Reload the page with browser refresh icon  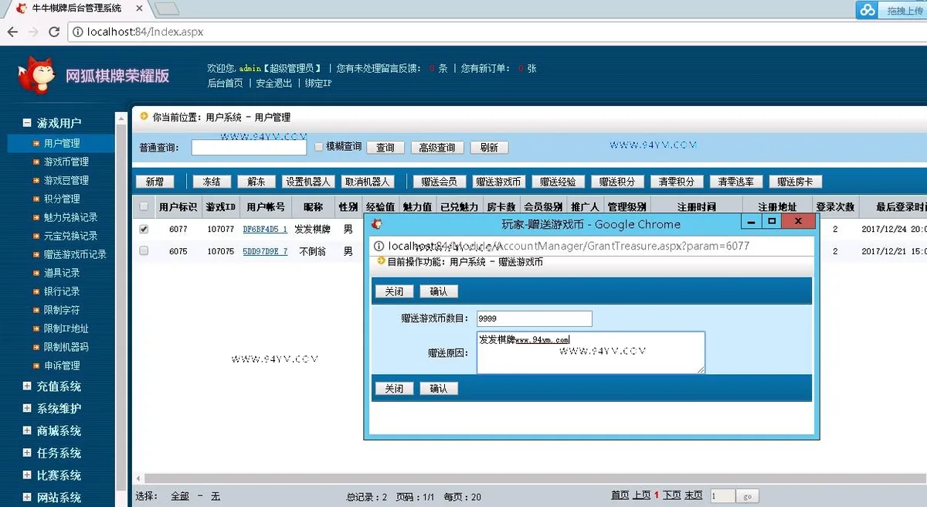tap(54, 32)
